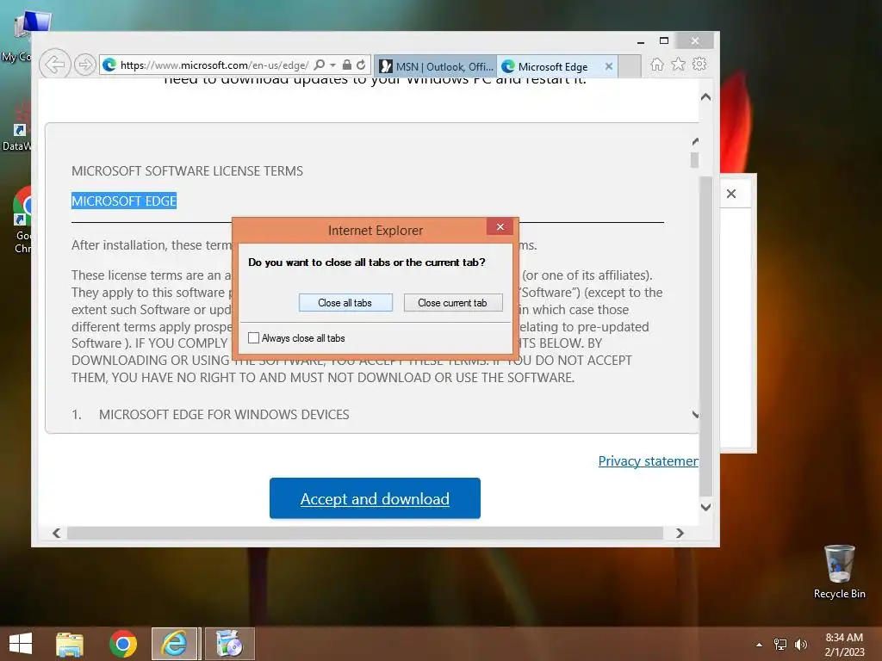Screen dimensions: 882x661
Task: Open File Explorer from taskbar
Action: pos(70,644)
